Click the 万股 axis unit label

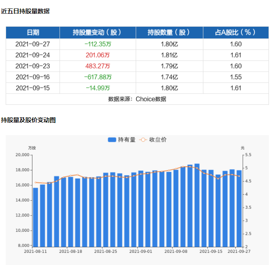click(x=32, y=148)
